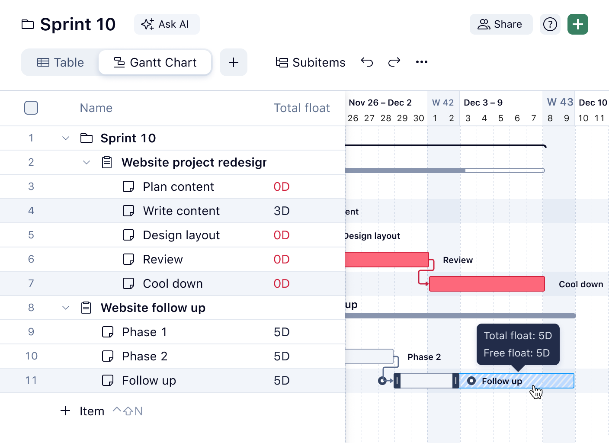This screenshot has height=443, width=609.
Task: Click the red Cool down task bar
Action: tap(487, 284)
